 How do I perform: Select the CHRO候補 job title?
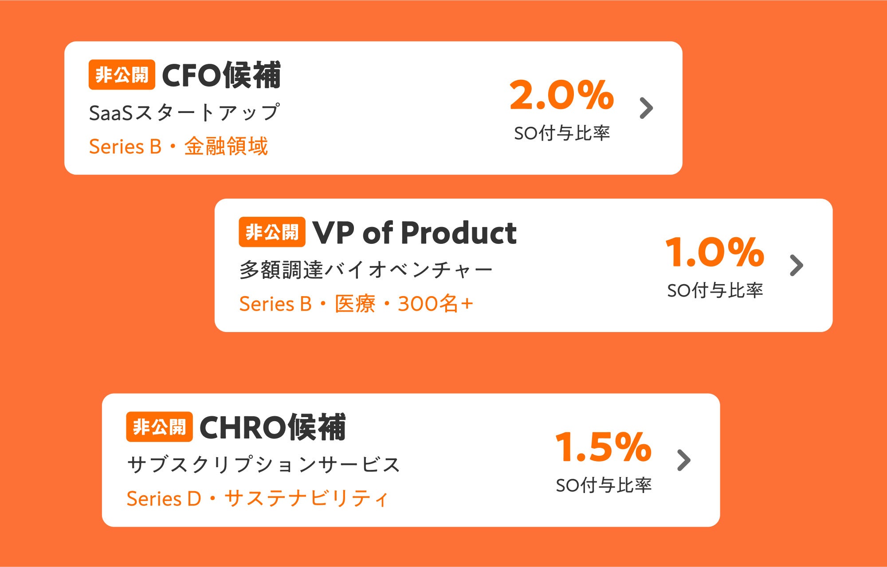pyautogui.click(x=272, y=427)
